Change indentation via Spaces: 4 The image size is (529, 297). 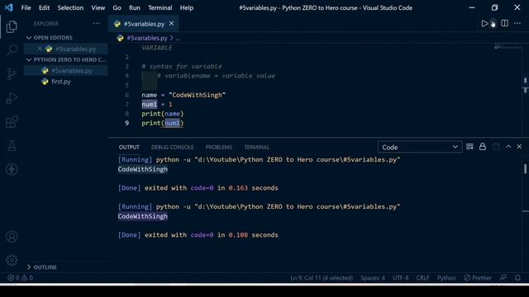[373, 278]
